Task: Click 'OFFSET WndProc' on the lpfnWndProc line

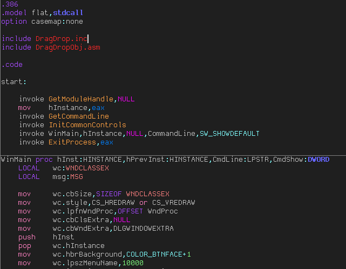Action: pyautogui.click(x=148, y=211)
